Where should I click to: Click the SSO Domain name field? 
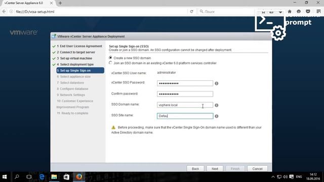pos(185,105)
